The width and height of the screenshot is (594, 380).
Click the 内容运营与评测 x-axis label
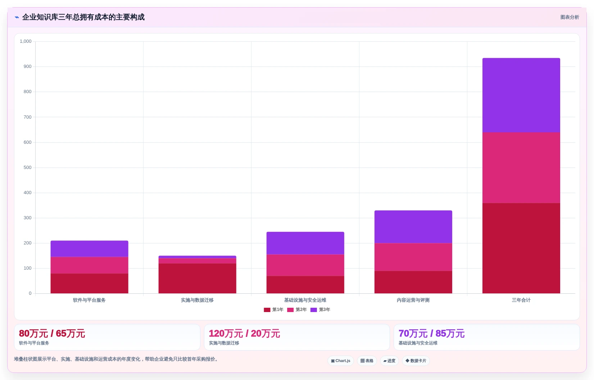pos(413,300)
